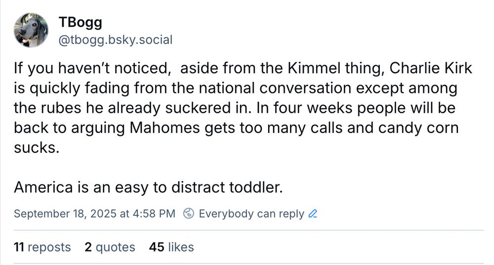This screenshot has height=265, width=494.
Task: Click the "America is an easy to distract toddler" line
Action: [148, 188]
